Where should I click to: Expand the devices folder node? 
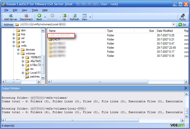(18, 50)
